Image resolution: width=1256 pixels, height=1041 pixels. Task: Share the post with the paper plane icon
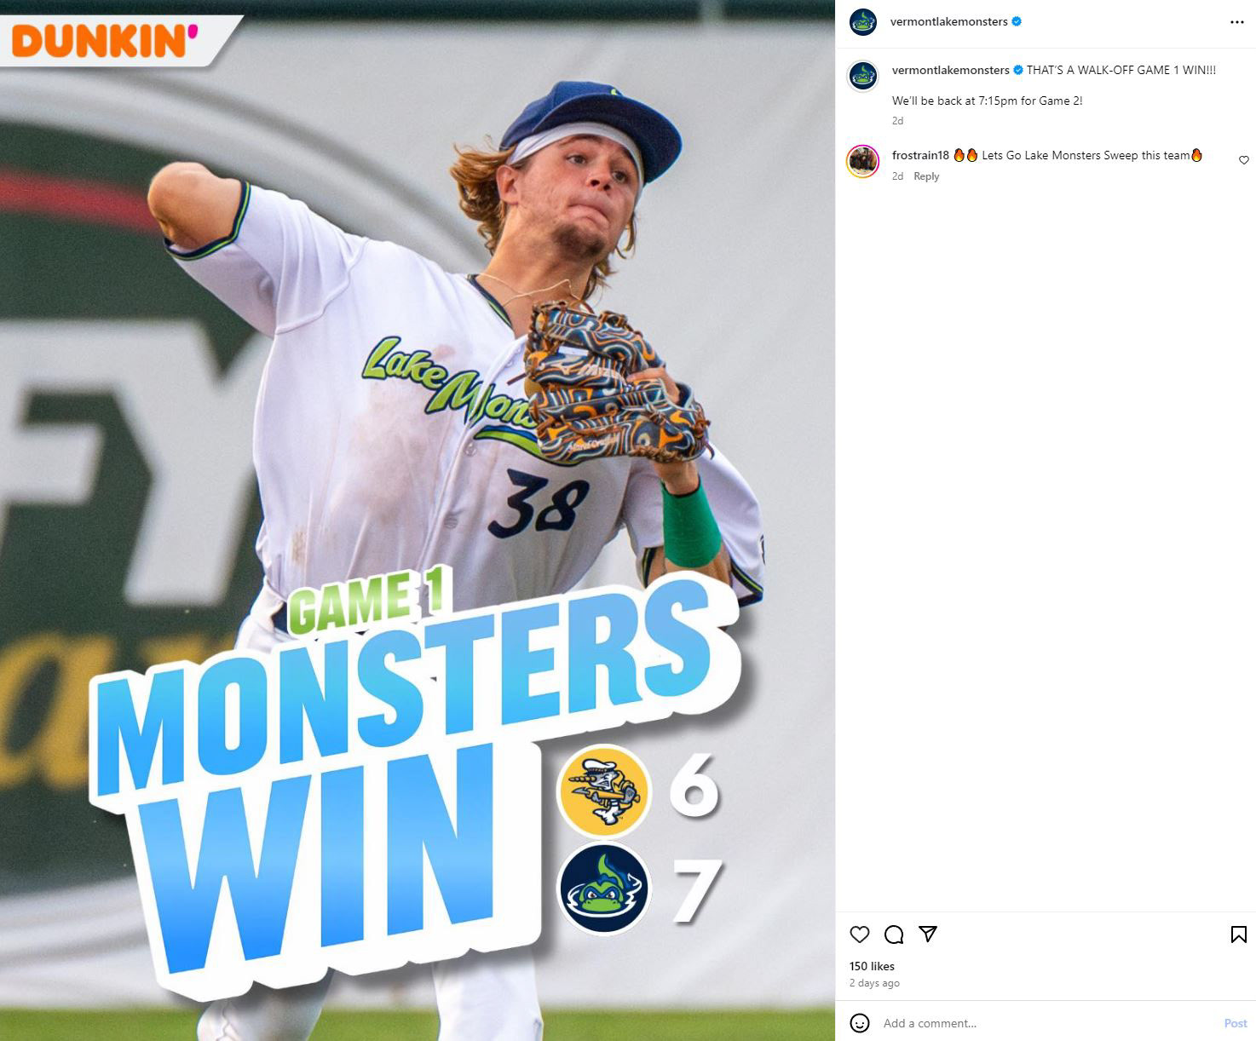(x=928, y=935)
